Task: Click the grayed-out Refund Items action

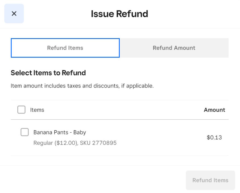Action: (210, 180)
